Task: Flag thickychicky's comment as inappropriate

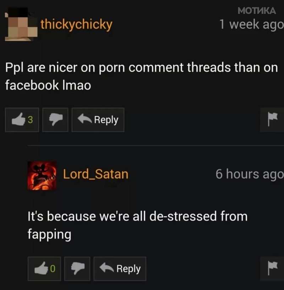Action: pos(272,120)
